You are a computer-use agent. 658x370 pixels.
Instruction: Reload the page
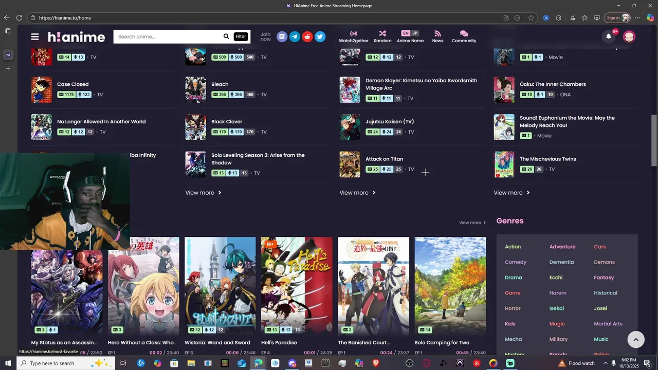(20, 17)
